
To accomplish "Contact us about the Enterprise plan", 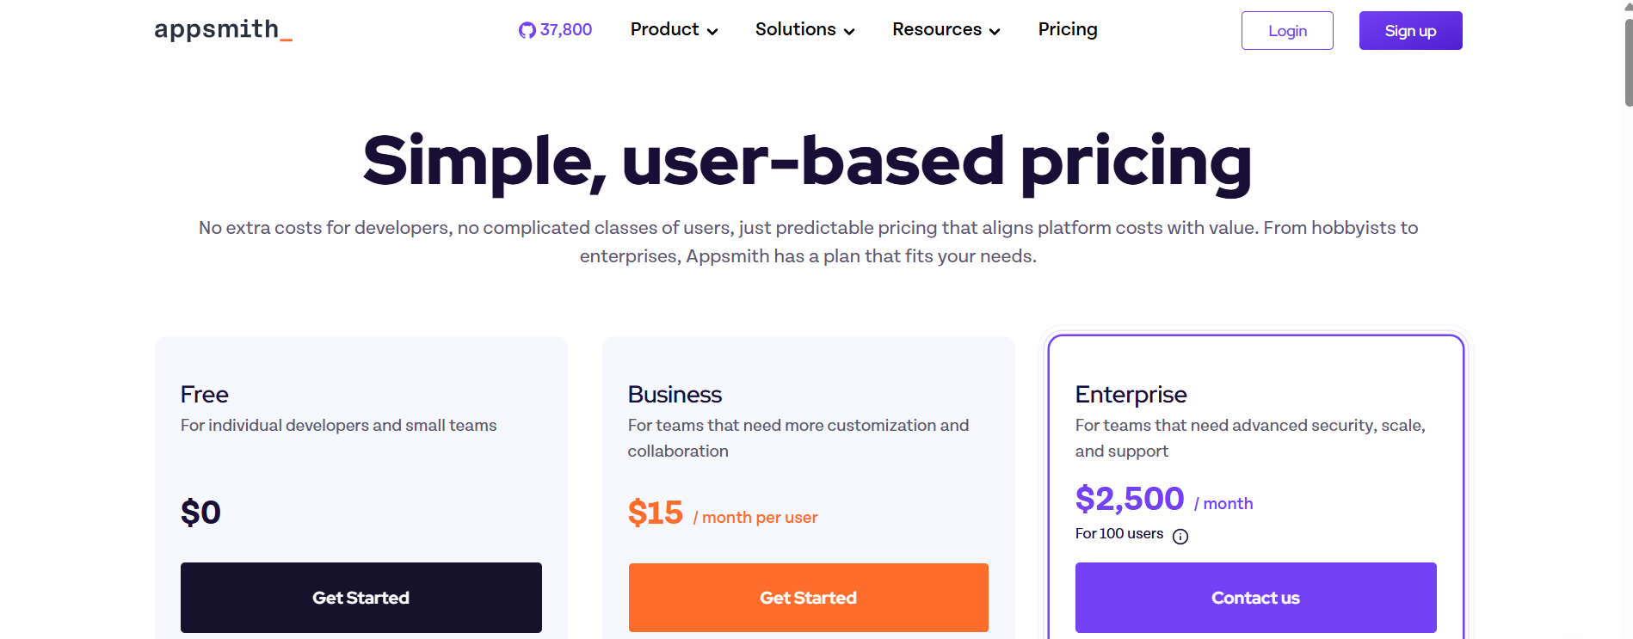I will coord(1255,598).
